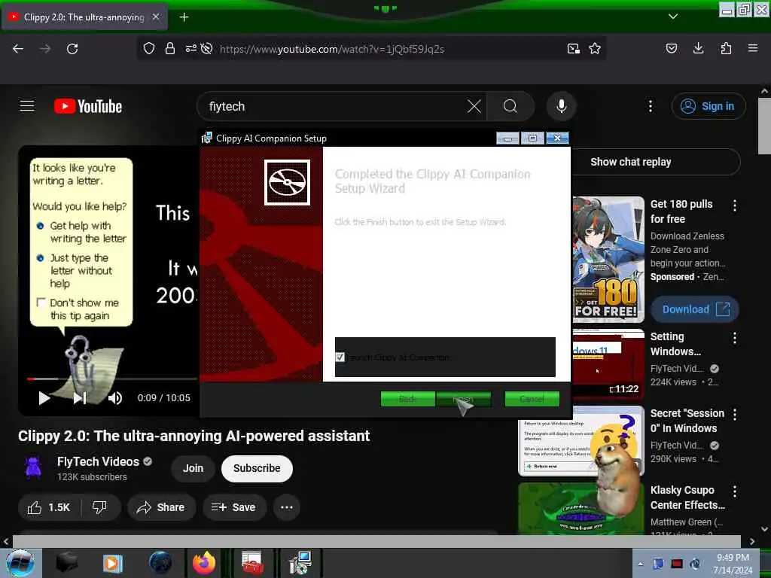
Task: Open options menu for Get 180 pulls ad
Action: (735, 206)
